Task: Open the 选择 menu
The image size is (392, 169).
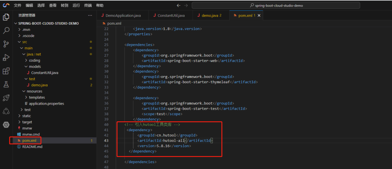Action: [x=41, y=5]
